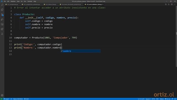Change the UTF-8 file encoding
Viewport: 177px width, 100px height.
tap(153, 99)
